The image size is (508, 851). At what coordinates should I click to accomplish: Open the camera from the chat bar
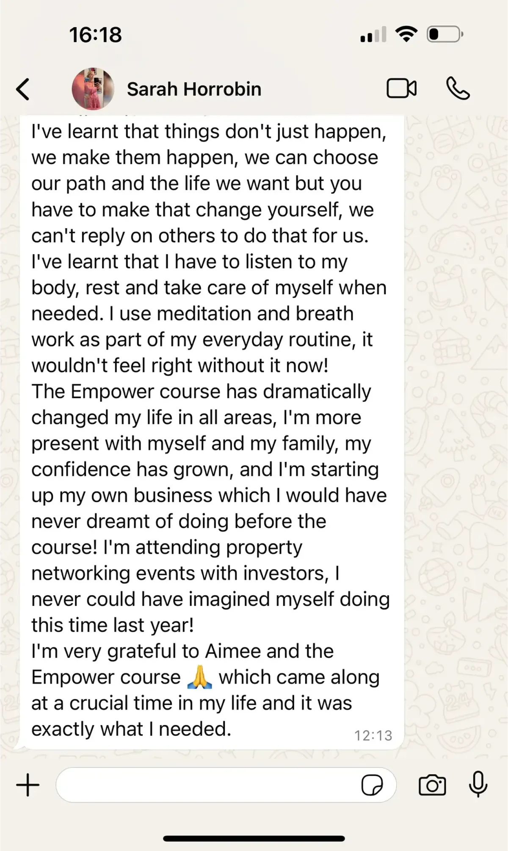[432, 785]
